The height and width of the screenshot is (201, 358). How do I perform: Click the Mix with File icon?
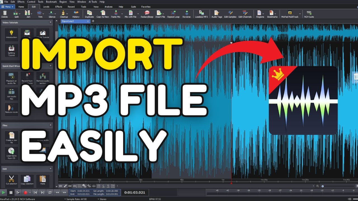[x=130, y=14]
